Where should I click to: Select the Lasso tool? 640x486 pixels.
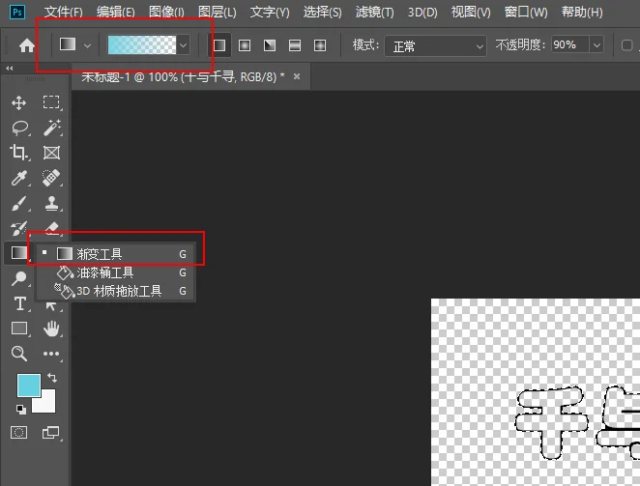point(19,128)
